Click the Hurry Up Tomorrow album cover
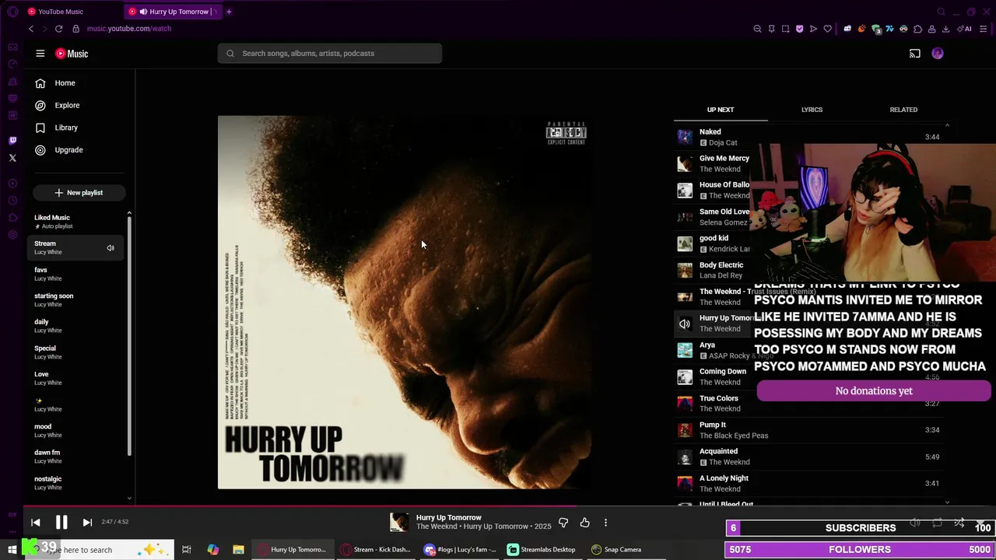 pyautogui.click(x=405, y=303)
